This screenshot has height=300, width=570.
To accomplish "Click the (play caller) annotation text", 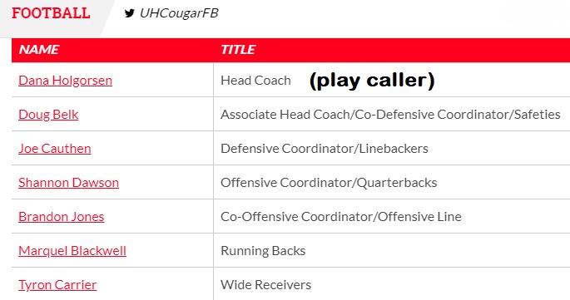I will (x=372, y=81).
